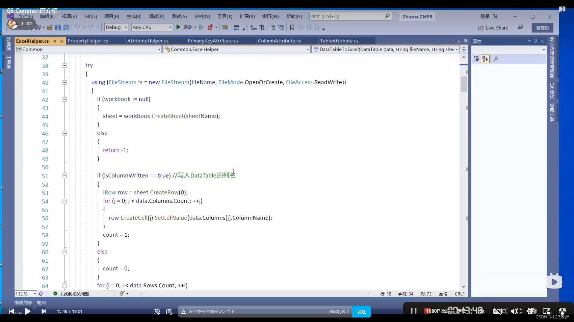The height and width of the screenshot is (322, 574).
Task: Click the Find in Files folder icon
Action: click(x=225, y=27)
